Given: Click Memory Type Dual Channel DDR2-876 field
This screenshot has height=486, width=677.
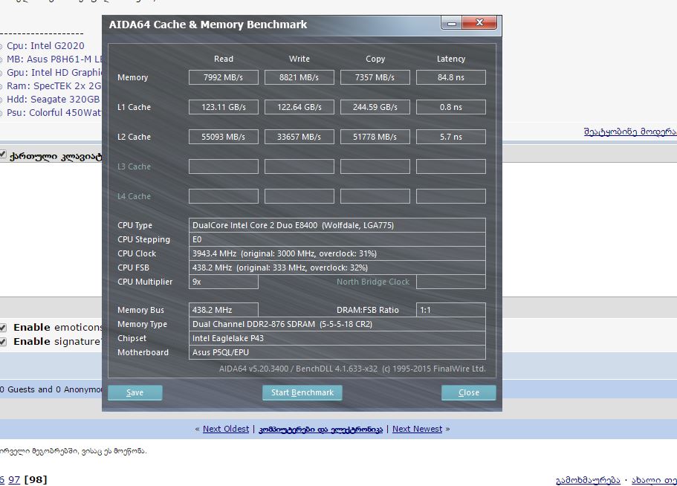Looking at the screenshot, I should click(337, 324).
